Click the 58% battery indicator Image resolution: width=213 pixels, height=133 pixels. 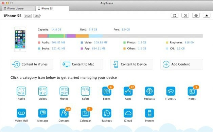click(x=37, y=16)
